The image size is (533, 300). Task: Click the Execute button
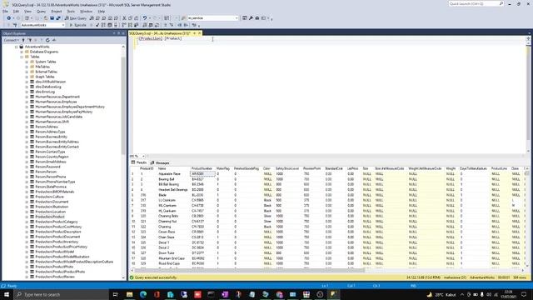pos(77,25)
